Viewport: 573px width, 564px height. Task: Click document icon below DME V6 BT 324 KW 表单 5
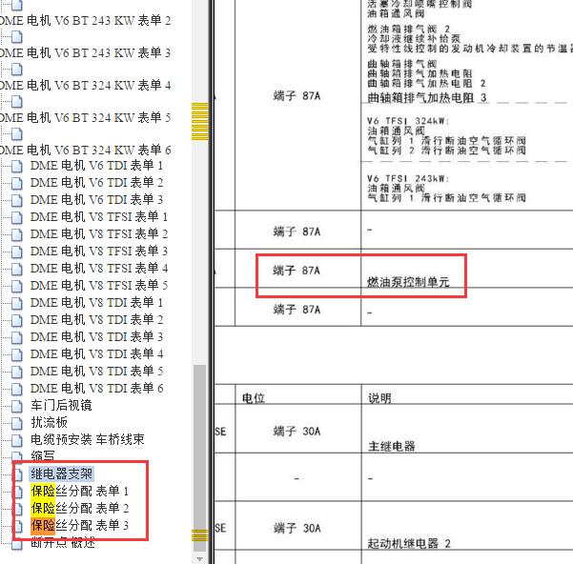pyautogui.click(x=17, y=133)
